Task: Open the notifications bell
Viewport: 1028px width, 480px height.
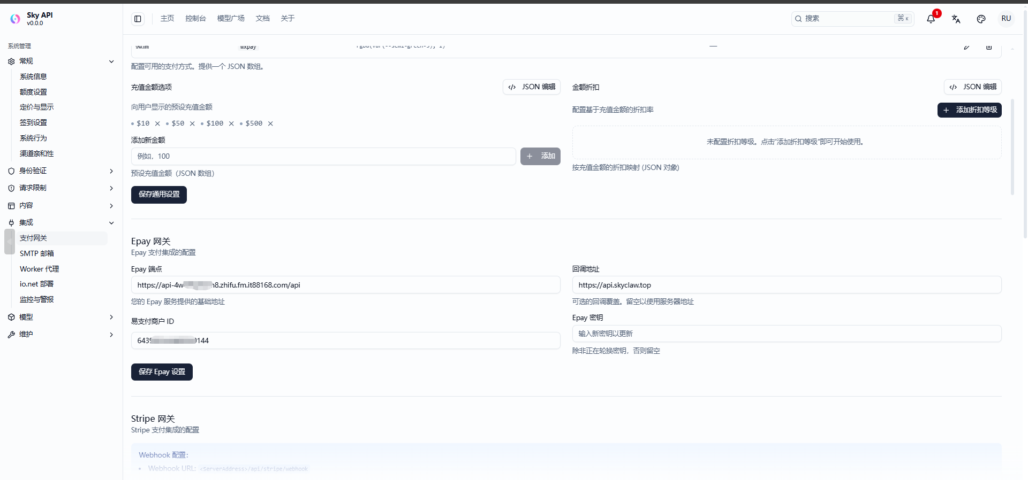Action: coord(931,19)
